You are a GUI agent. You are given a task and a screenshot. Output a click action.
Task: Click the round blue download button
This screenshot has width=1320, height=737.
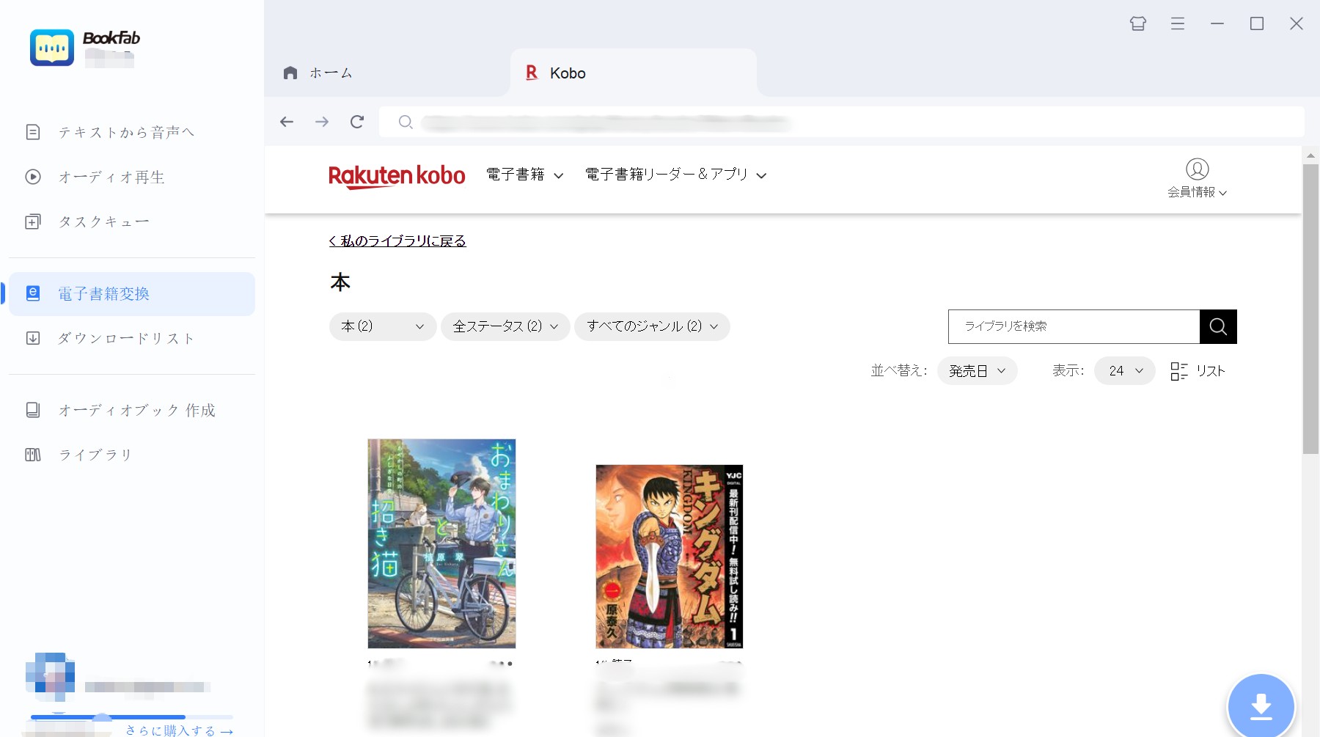[1261, 706]
